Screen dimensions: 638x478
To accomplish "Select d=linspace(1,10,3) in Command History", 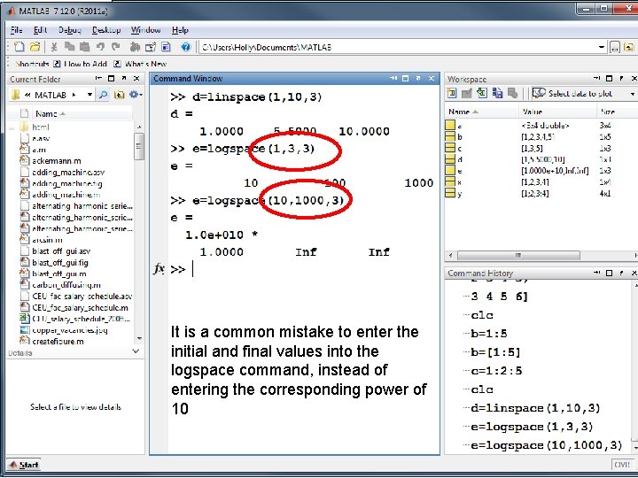I will point(535,408).
